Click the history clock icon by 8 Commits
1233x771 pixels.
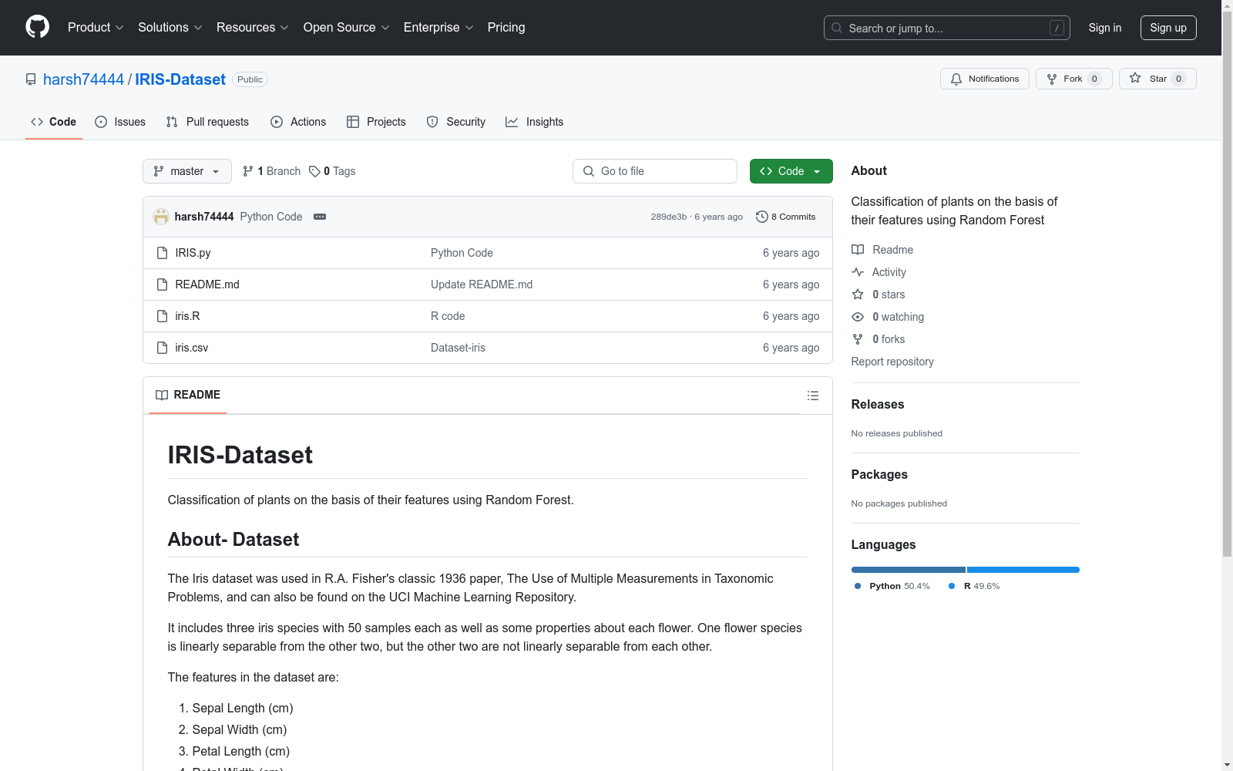[x=762, y=217]
